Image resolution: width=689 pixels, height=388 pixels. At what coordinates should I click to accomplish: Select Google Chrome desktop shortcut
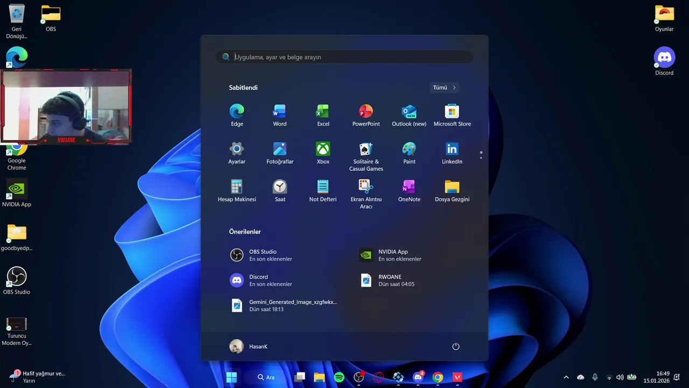17,156
